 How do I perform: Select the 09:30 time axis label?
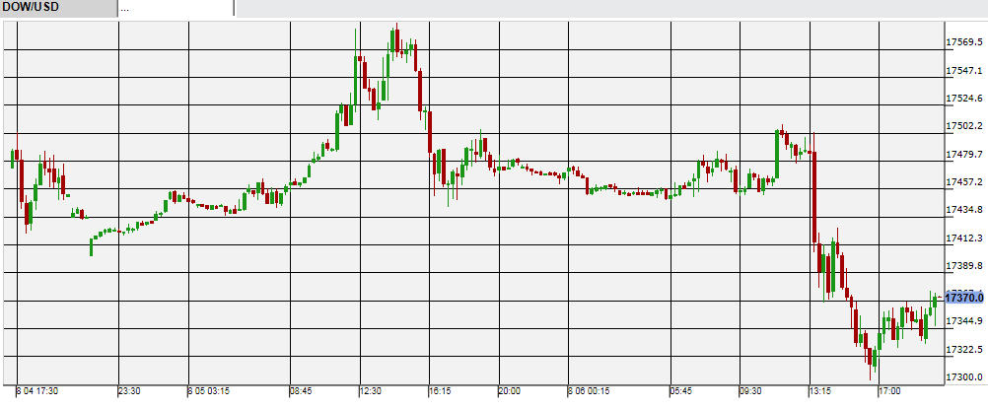(x=752, y=391)
